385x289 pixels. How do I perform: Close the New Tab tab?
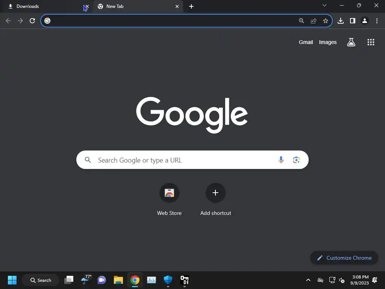pos(177,6)
